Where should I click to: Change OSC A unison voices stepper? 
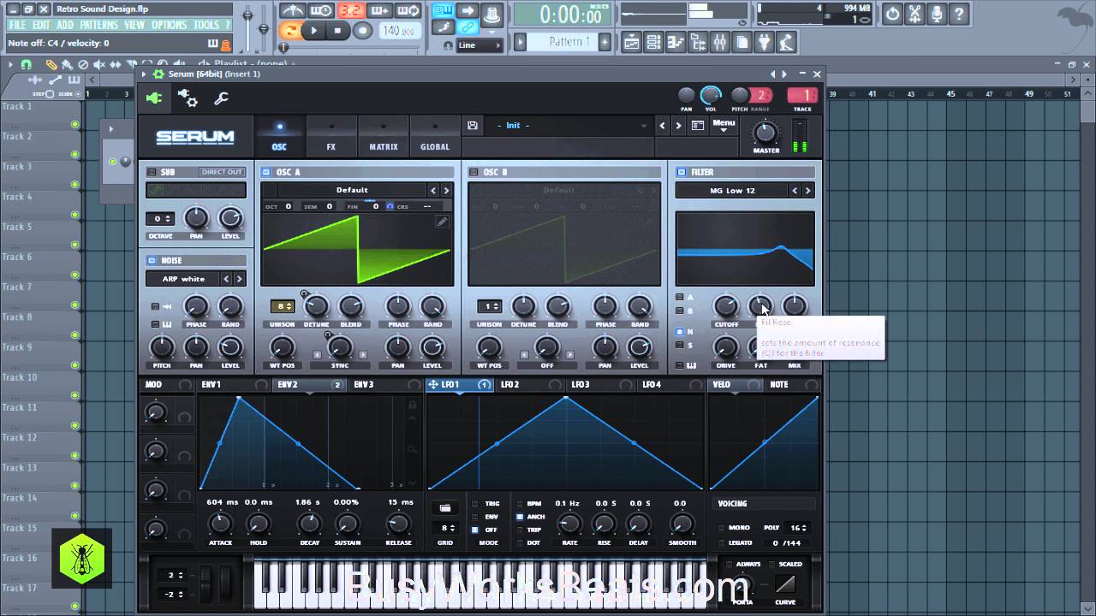click(282, 306)
